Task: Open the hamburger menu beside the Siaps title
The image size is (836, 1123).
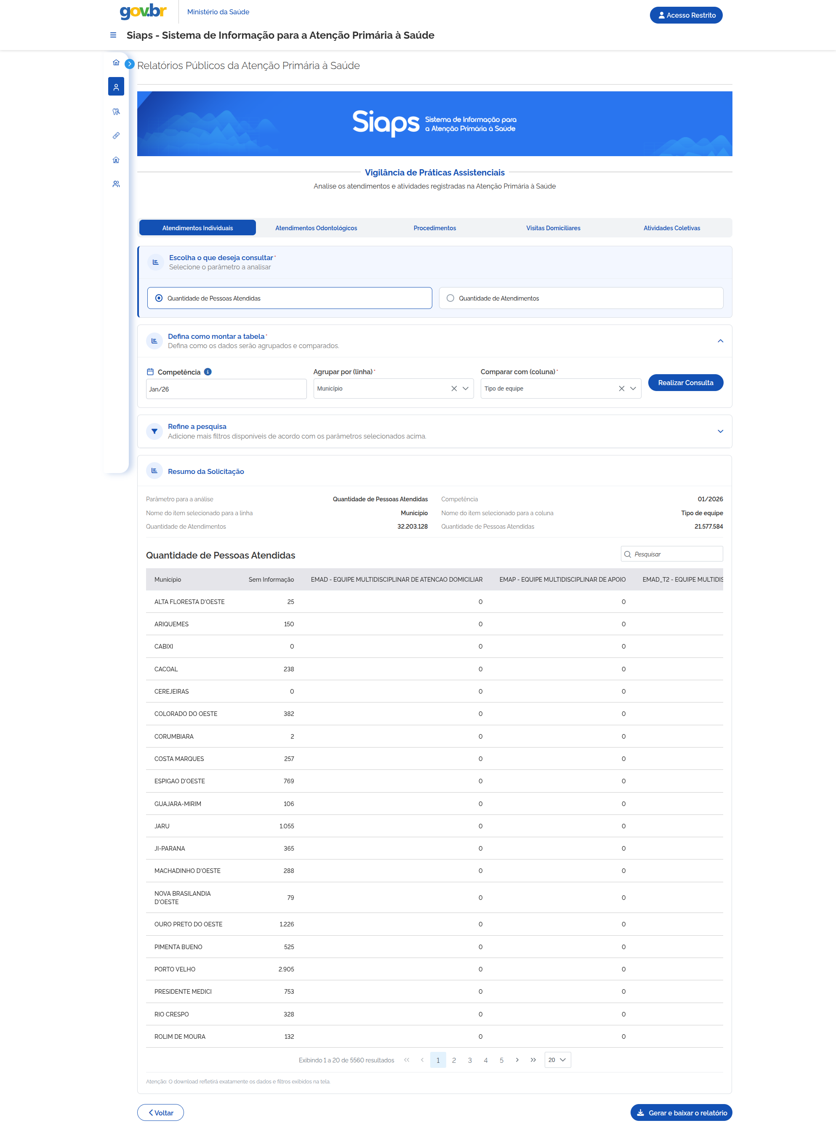Action: [113, 35]
